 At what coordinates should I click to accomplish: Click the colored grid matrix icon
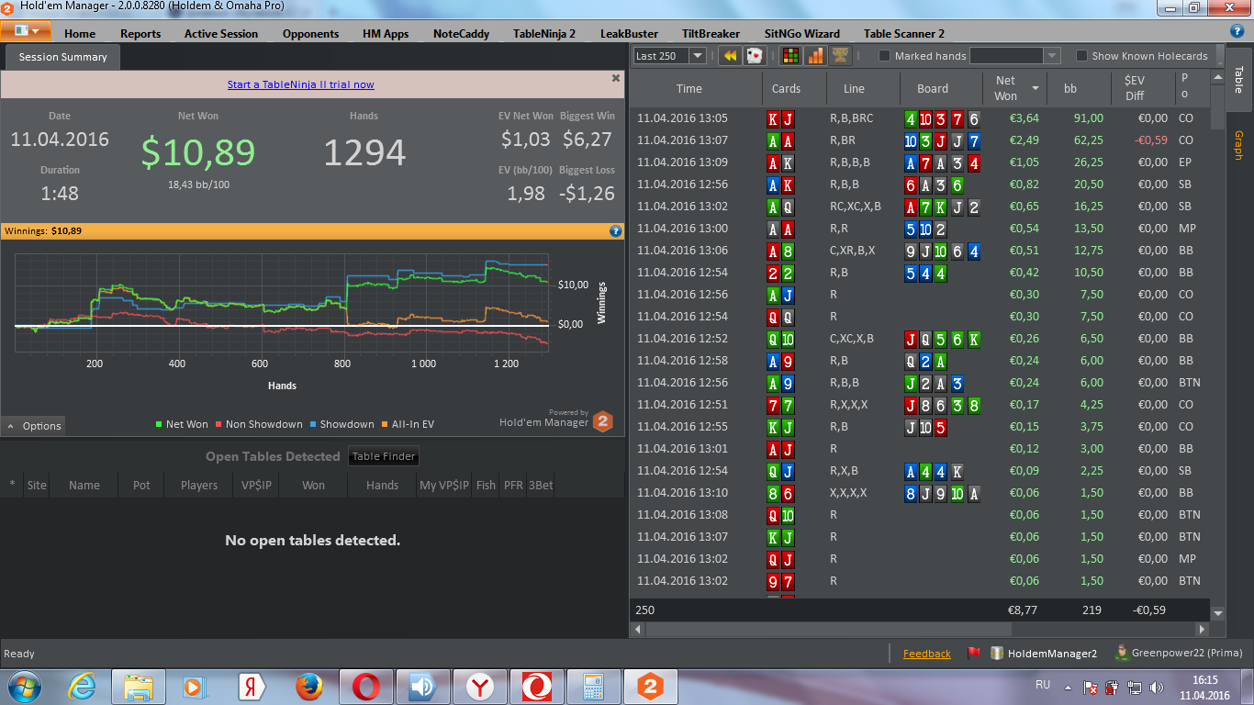[x=790, y=56]
